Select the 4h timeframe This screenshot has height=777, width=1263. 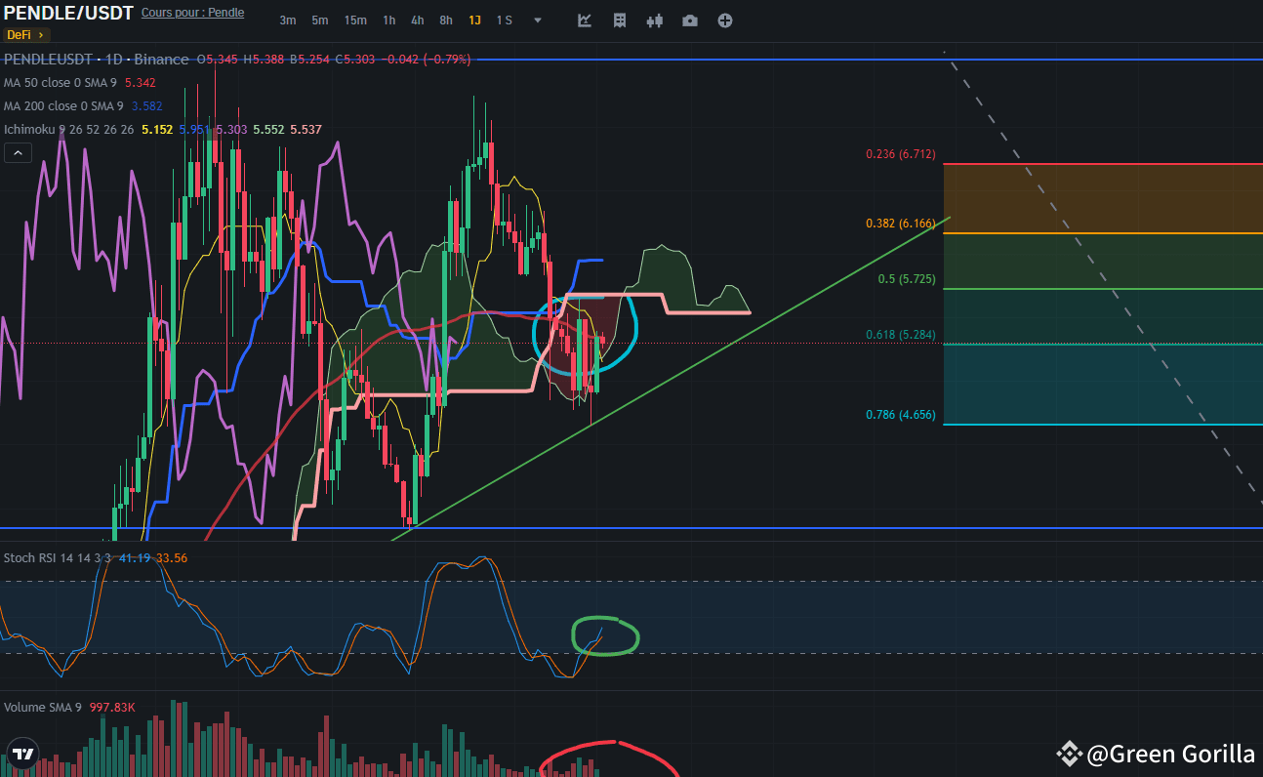(x=418, y=20)
